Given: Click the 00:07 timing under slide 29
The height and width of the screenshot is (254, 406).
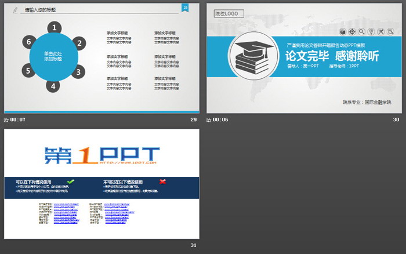Looking at the screenshot, I should (18, 119).
